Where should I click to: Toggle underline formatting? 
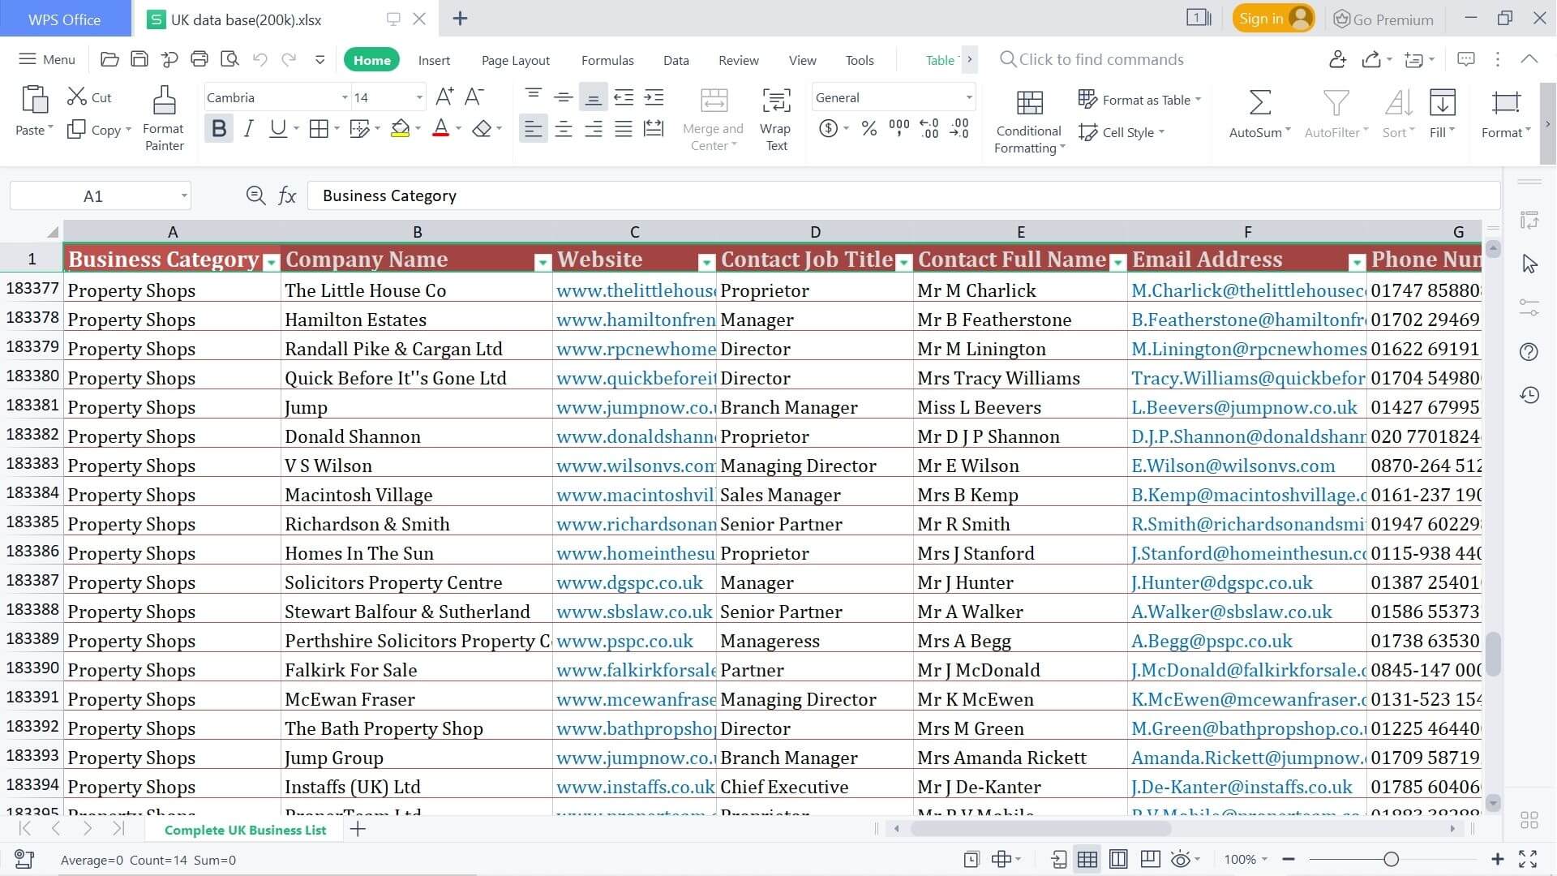point(277,127)
